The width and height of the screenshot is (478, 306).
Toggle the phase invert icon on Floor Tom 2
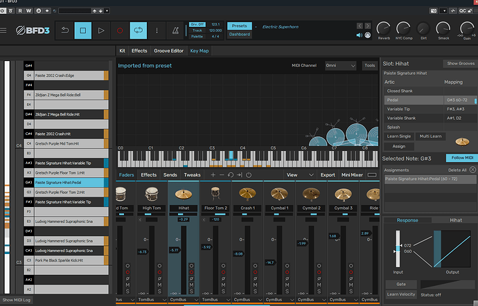click(x=223, y=278)
